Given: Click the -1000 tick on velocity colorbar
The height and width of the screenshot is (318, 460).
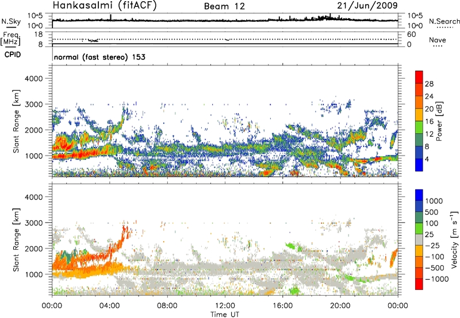Looking at the screenshot, I should click(437, 279).
